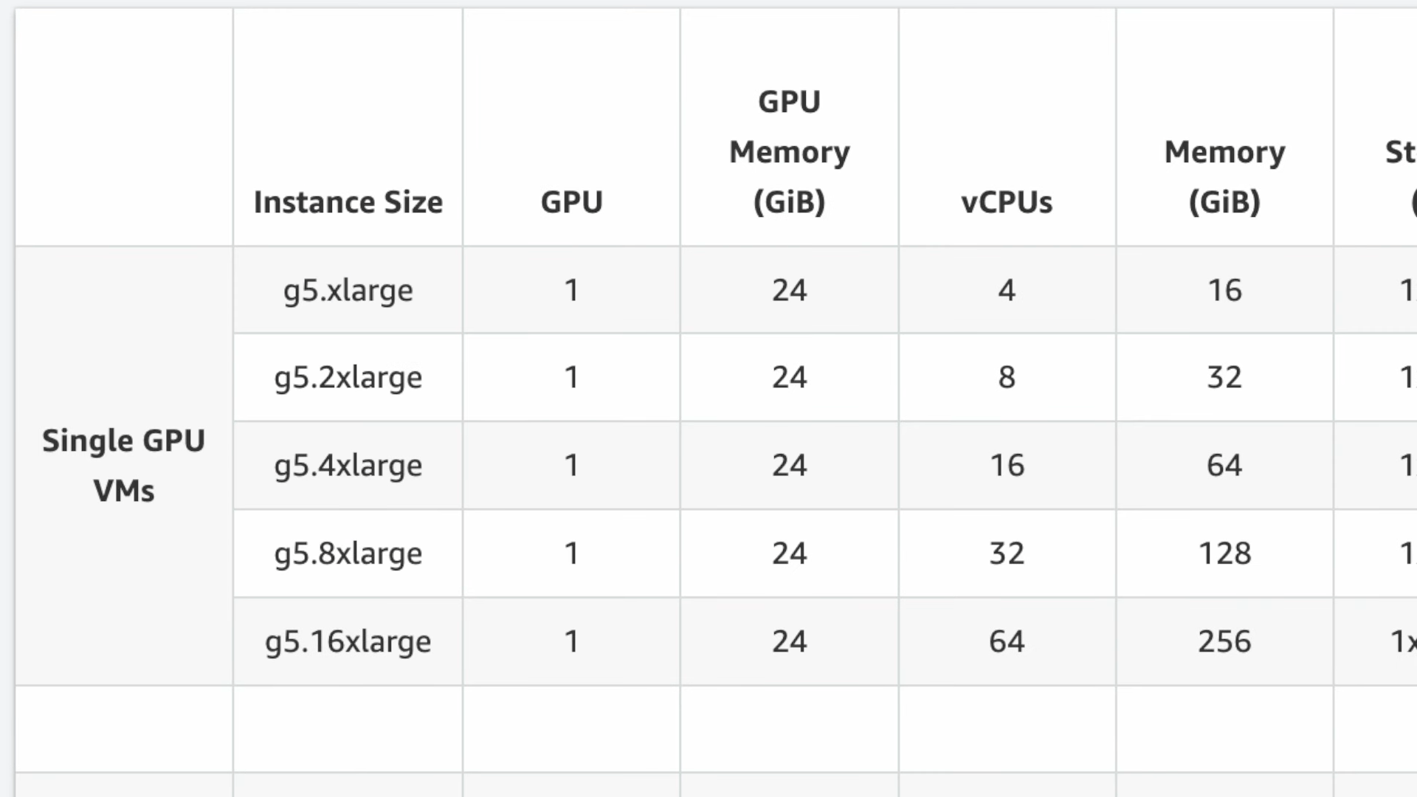Click the g5.xlarge instance name cell

tap(348, 290)
